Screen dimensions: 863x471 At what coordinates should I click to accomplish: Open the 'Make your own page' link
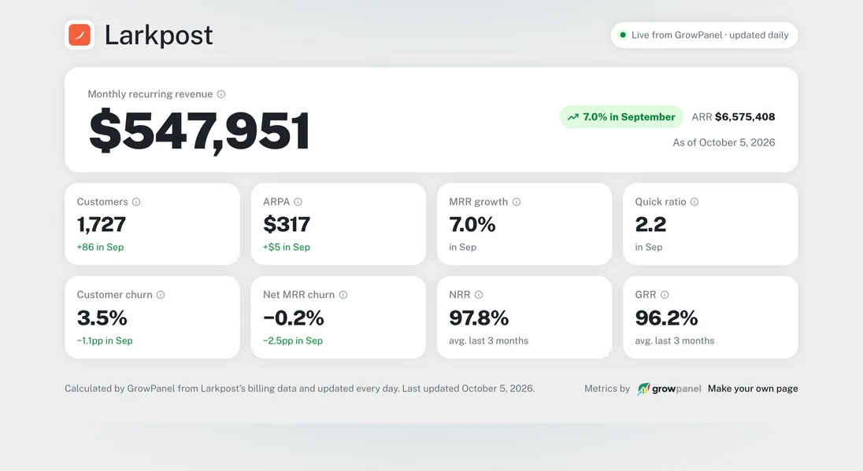click(753, 388)
